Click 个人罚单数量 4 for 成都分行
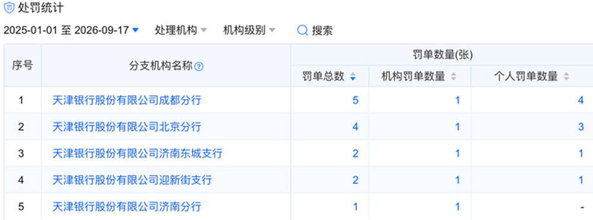 pyautogui.click(x=581, y=100)
